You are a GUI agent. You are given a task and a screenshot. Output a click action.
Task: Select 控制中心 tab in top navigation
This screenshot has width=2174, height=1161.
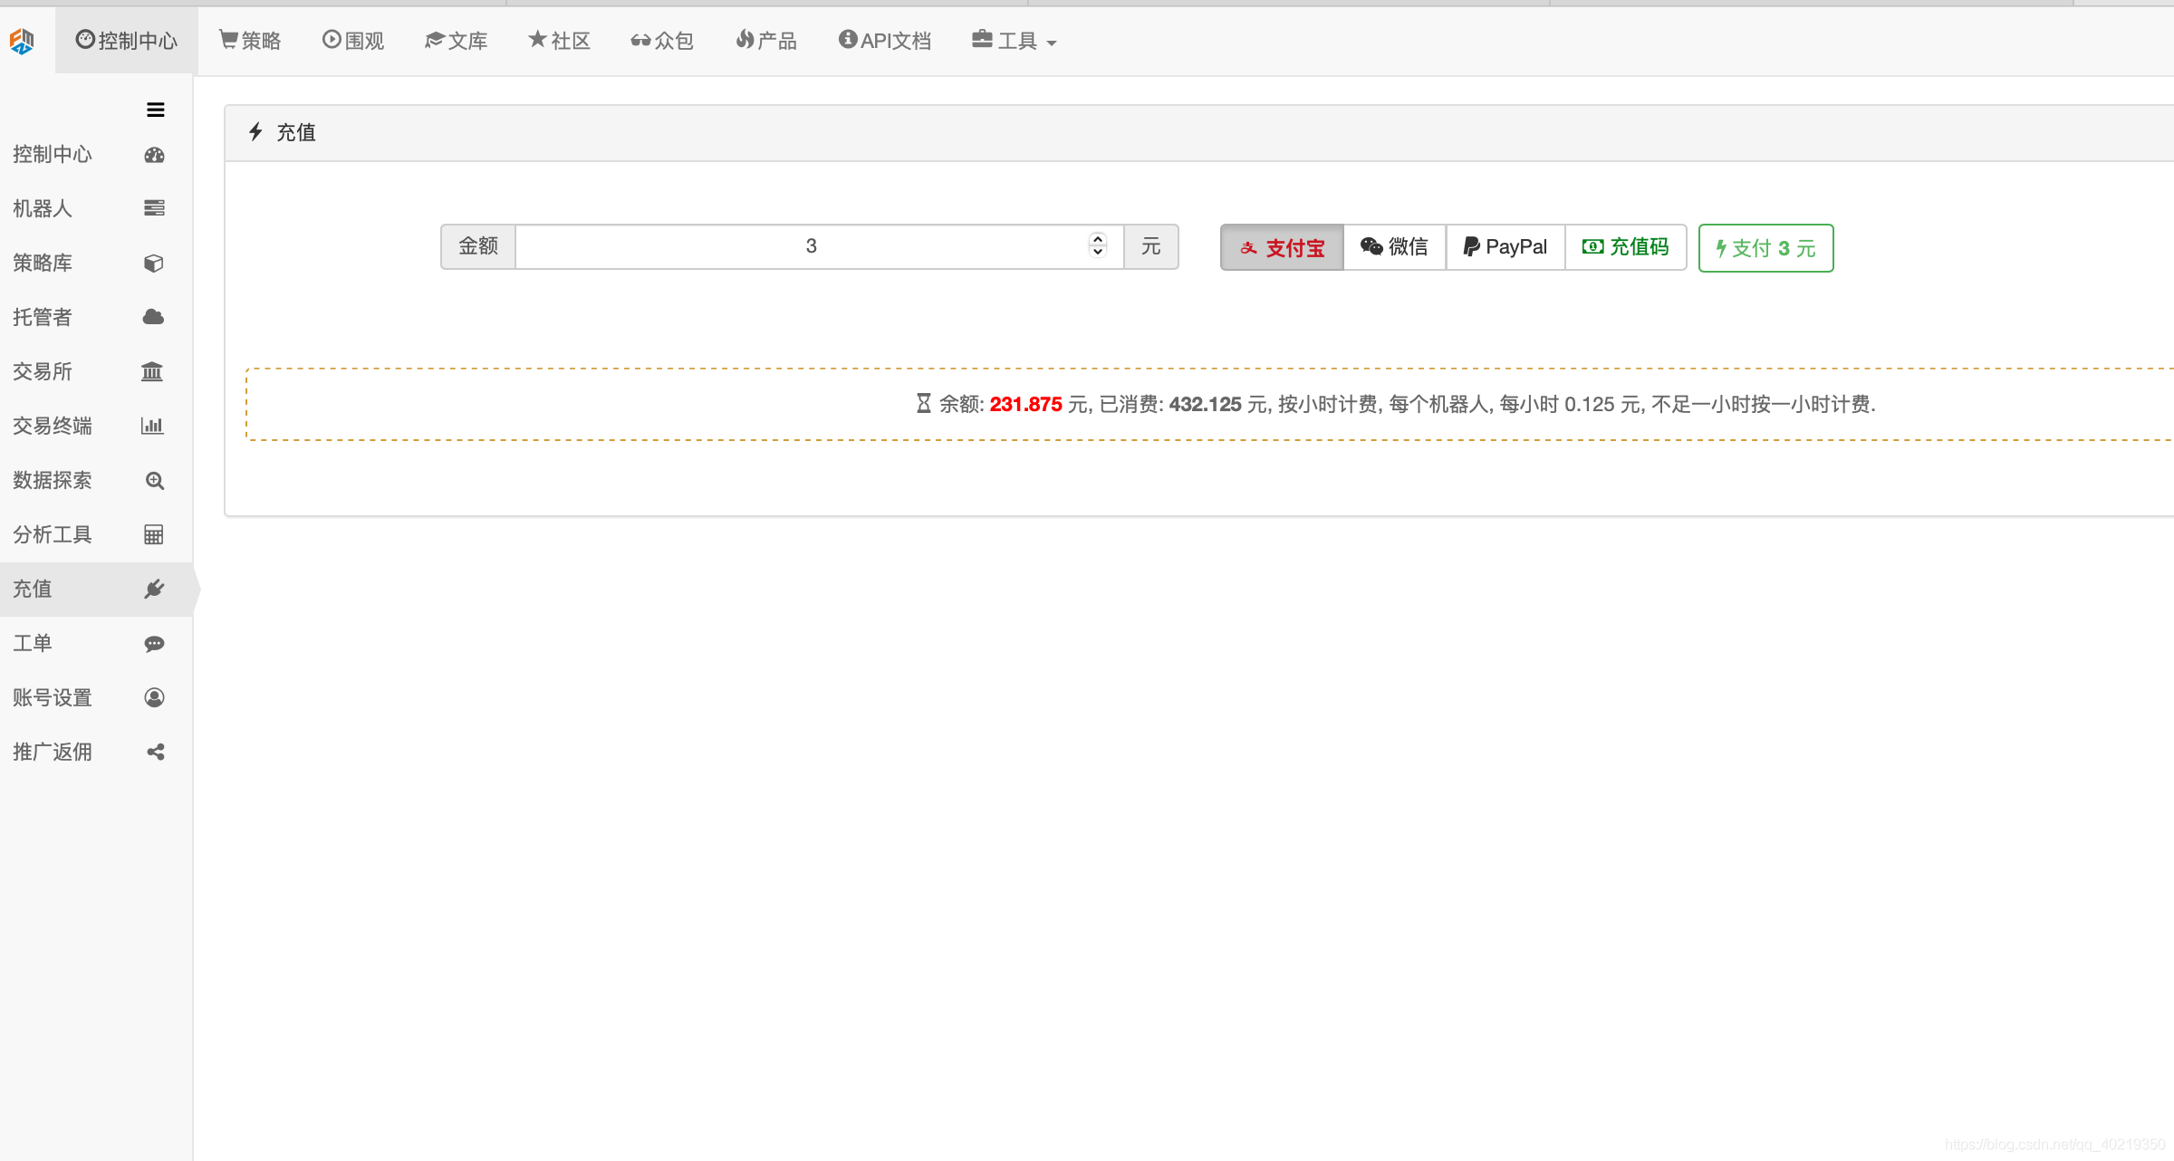(126, 41)
